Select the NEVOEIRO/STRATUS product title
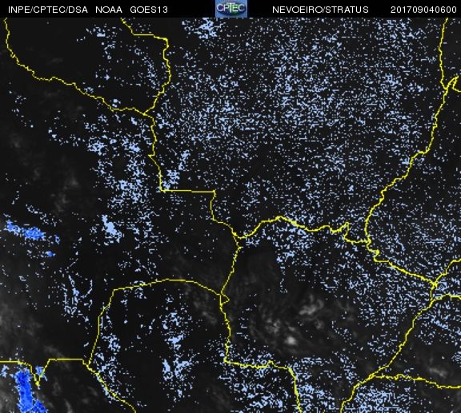The image size is (461, 413). (320, 10)
